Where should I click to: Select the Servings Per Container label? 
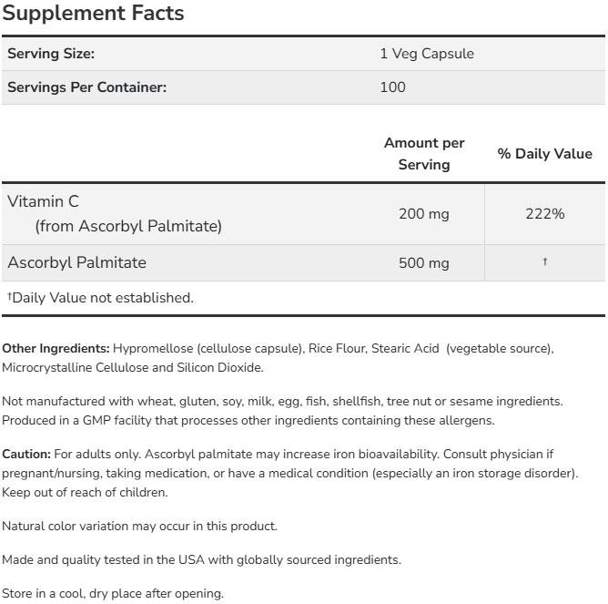(87, 87)
